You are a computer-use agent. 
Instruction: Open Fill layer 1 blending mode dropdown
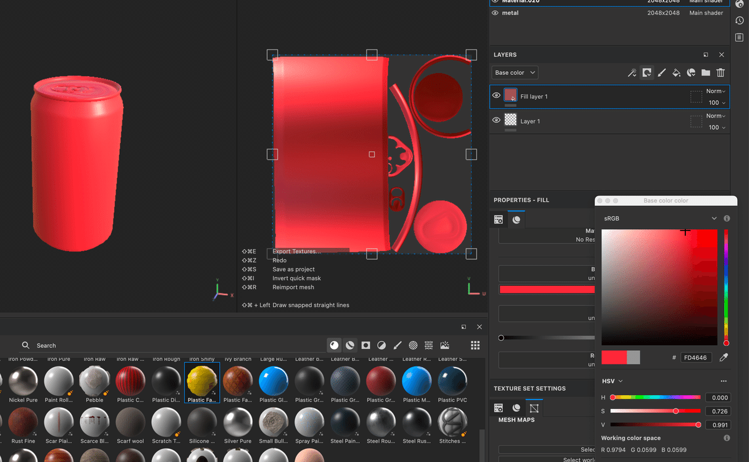715,91
